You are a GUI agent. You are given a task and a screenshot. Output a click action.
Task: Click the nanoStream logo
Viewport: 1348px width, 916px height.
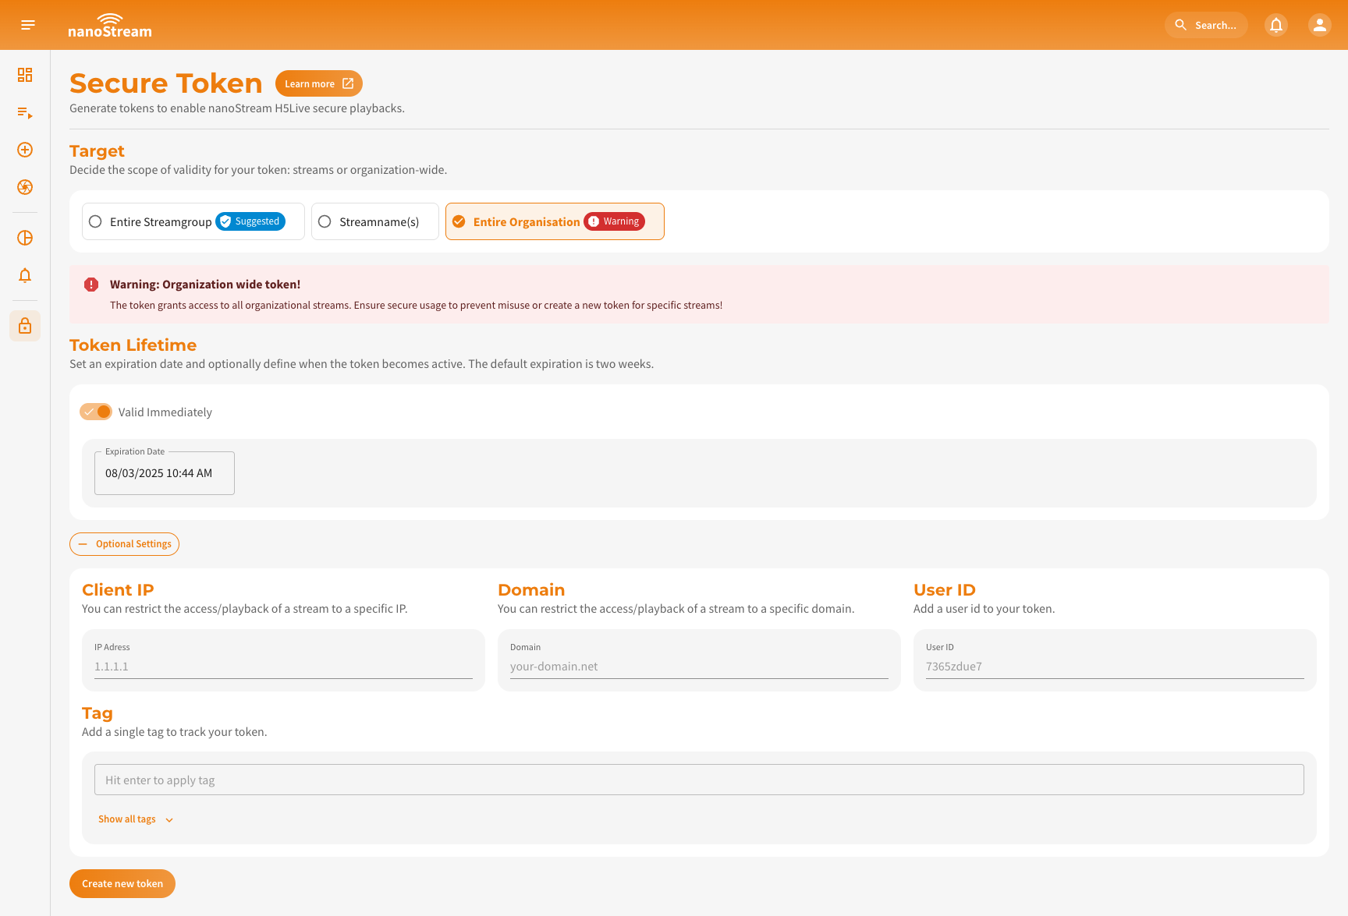click(110, 25)
